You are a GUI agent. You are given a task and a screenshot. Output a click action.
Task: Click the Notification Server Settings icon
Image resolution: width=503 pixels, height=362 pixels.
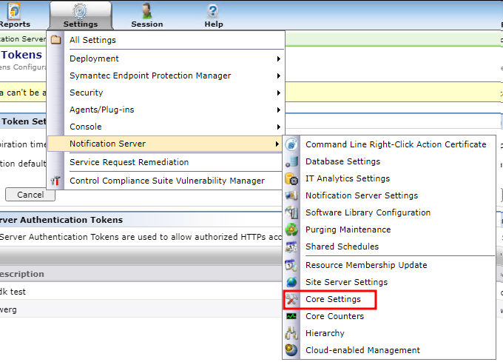[x=291, y=195]
